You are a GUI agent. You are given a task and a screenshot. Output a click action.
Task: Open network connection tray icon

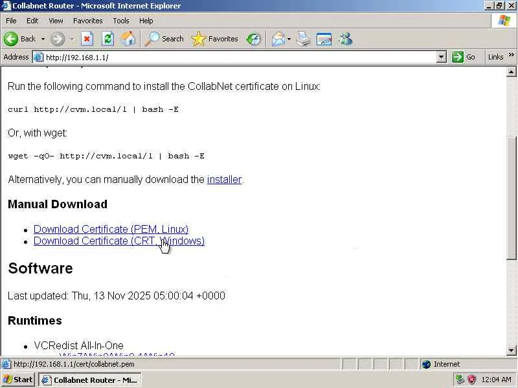click(x=460, y=379)
